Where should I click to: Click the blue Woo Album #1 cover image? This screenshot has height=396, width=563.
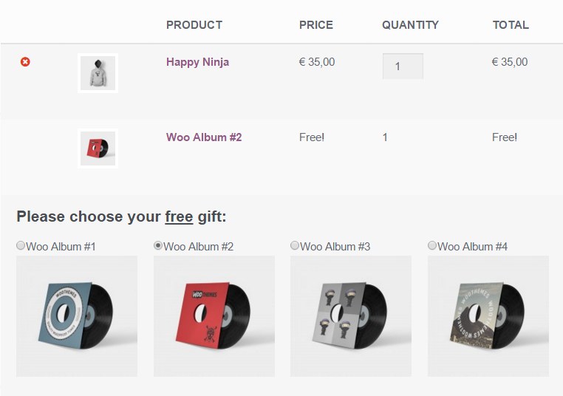pyautogui.click(x=77, y=316)
